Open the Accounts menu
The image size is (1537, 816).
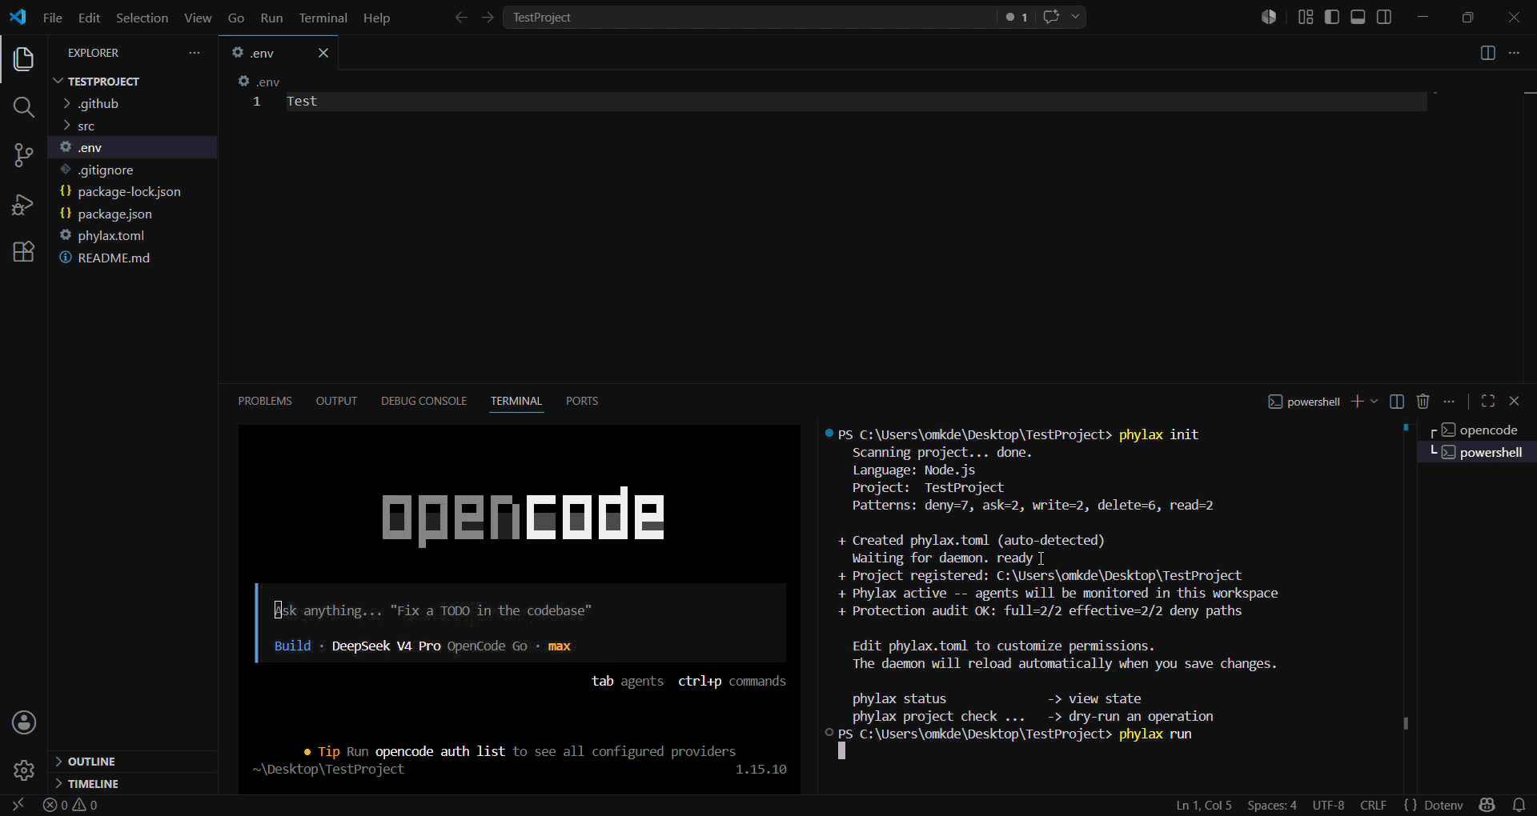point(23,722)
